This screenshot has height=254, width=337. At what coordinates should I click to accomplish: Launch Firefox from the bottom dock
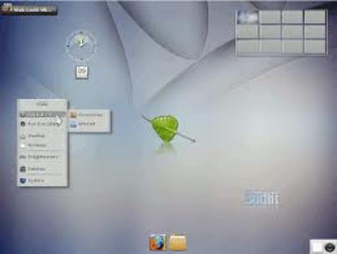tap(158, 242)
